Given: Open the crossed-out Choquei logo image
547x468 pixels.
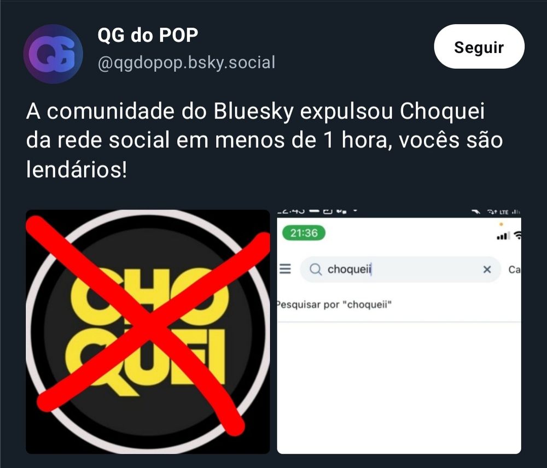Looking at the screenshot, I should (x=148, y=332).
